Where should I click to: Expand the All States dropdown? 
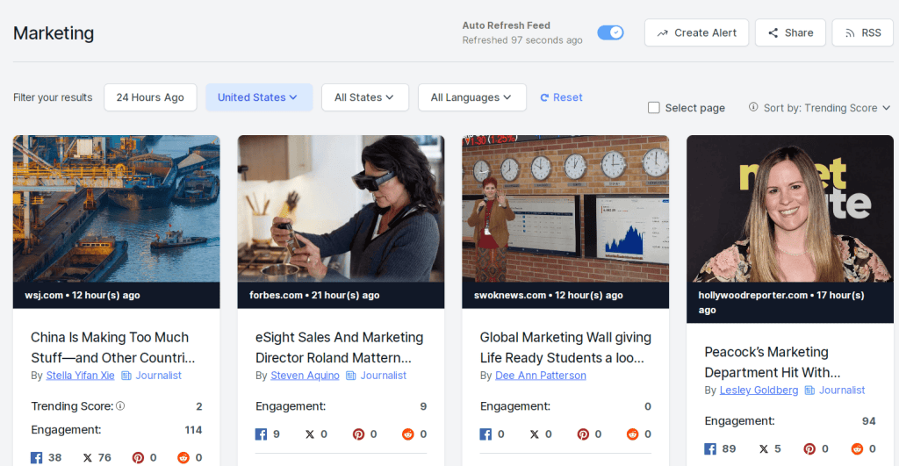pos(364,97)
